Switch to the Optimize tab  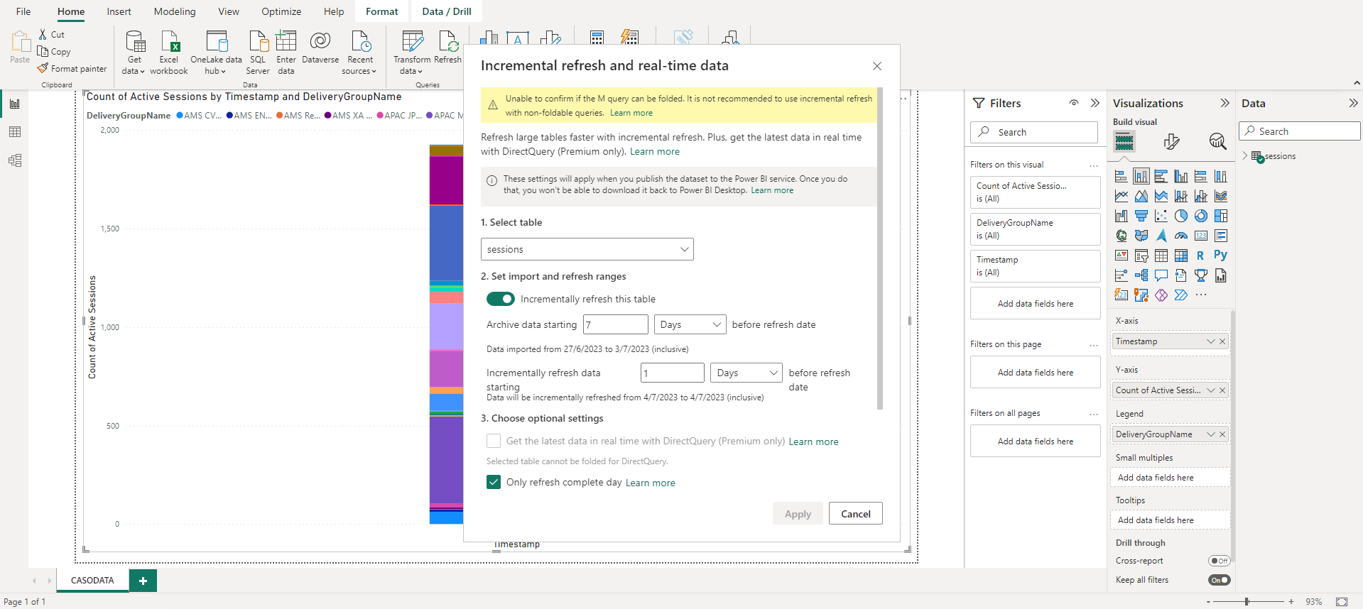pyautogui.click(x=281, y=11)
